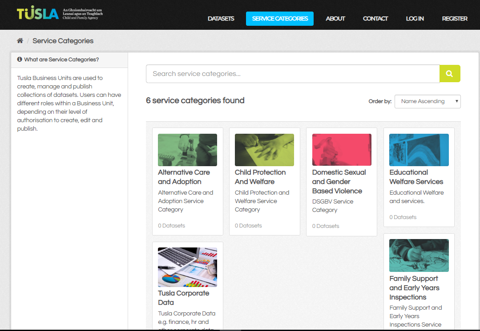This screenshot has height=331, width=480.
Task: Click the 'Order by:' label
Action: (x=380, y=101)
